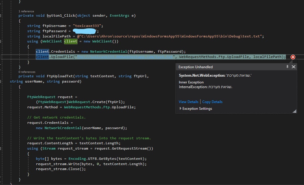The image size is (304, 185).
Task: Click the popup resize grip corner
Action: pos(295,111)
